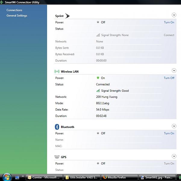This screenshot has height=181, width=181.
Task: Click the Wireless LAN green power indicator
Action: tap(98, 78)
